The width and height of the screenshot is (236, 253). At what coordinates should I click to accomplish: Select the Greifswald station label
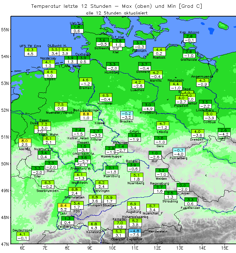click(x=188, y=60)
